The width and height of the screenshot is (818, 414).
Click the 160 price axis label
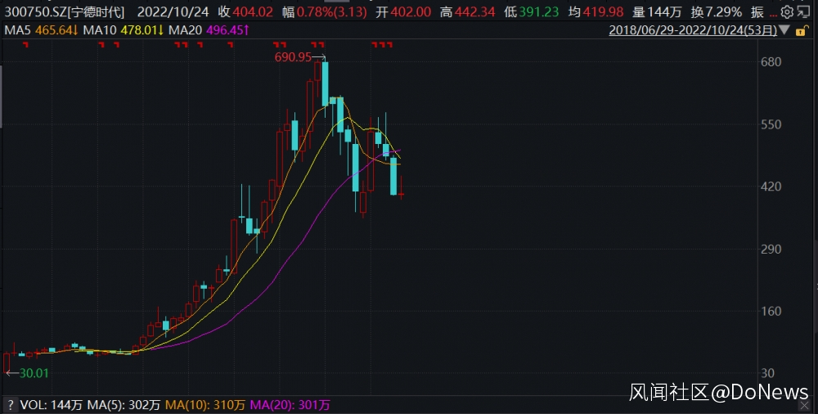tap(771, 311)
